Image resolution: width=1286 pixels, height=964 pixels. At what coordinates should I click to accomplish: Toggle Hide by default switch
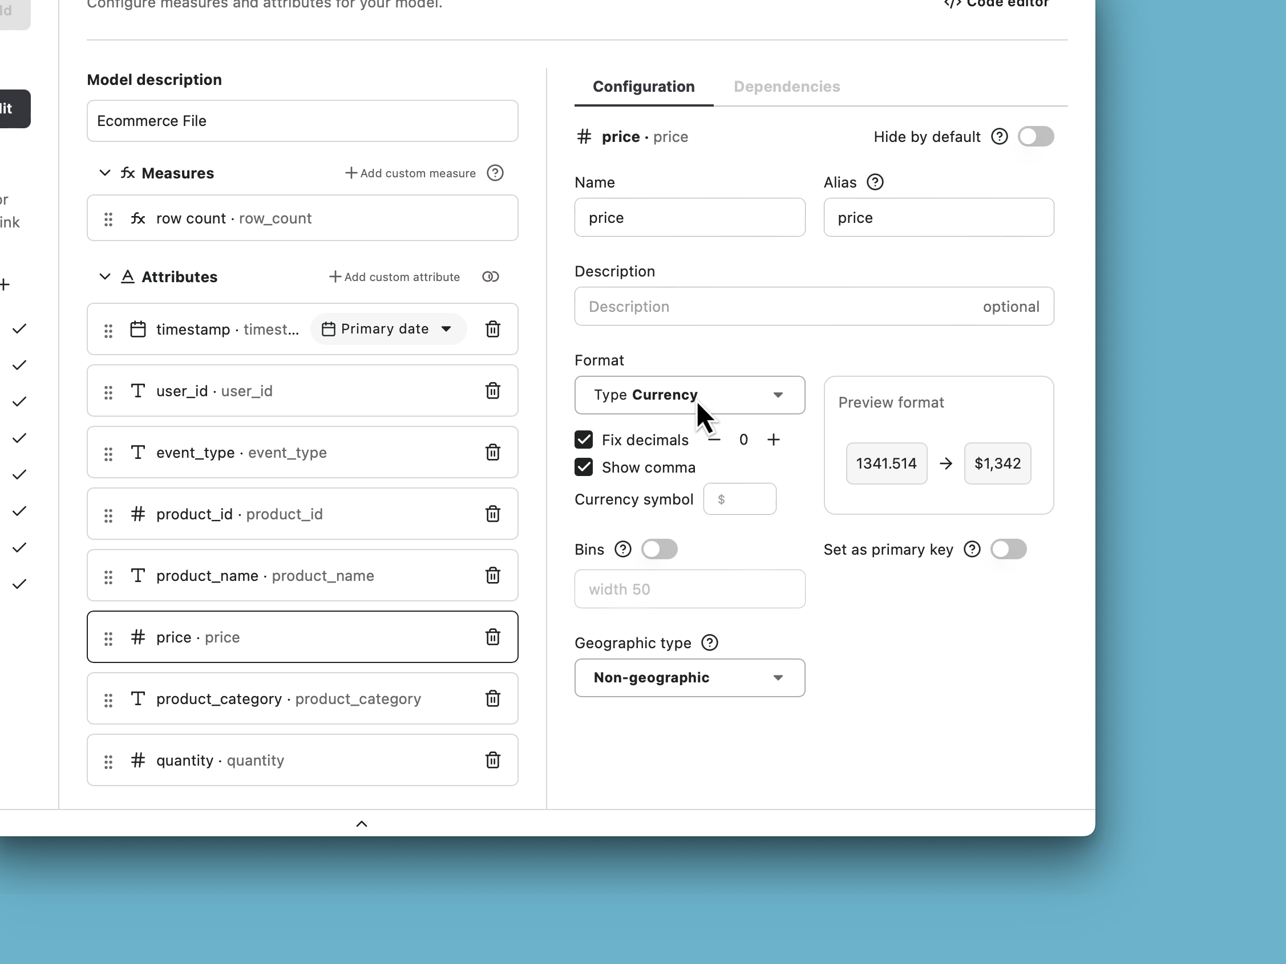(x=1036, y=137)
